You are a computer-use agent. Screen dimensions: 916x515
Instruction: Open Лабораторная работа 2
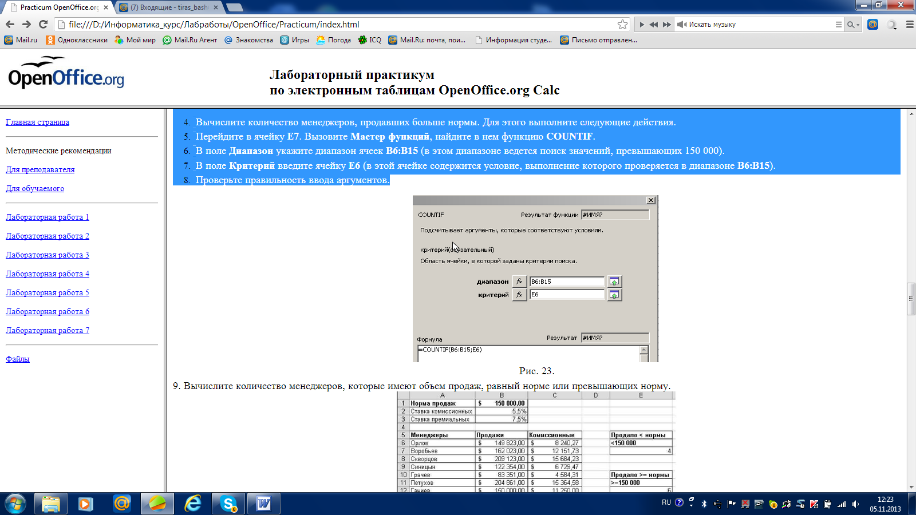[48, 236]
